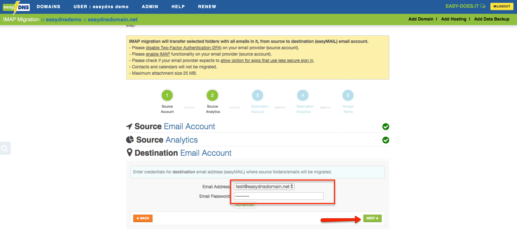Viewport: 517px width, 237px height.
Task: Open the HELP menu
Action: pos(178,7)
